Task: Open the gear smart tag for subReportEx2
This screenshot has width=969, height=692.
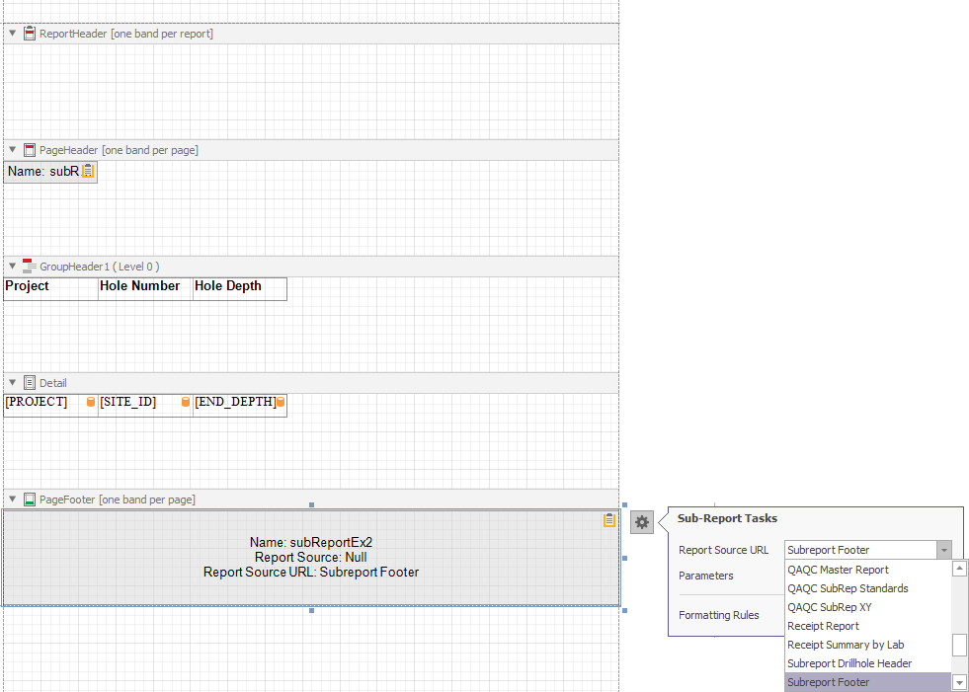Action: tap(642, 522)
